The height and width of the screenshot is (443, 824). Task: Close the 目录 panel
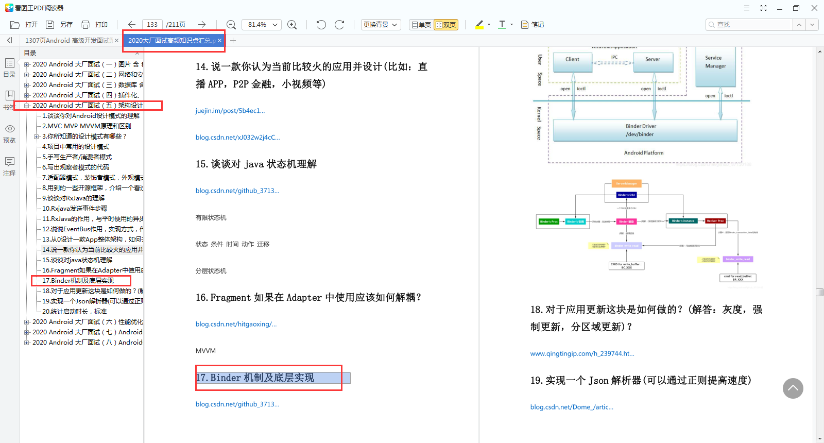click(137, 53)
